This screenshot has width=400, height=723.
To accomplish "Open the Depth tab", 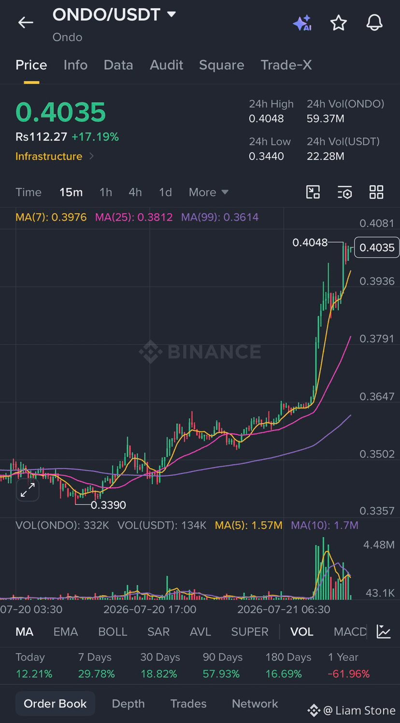I will point(128,704).
